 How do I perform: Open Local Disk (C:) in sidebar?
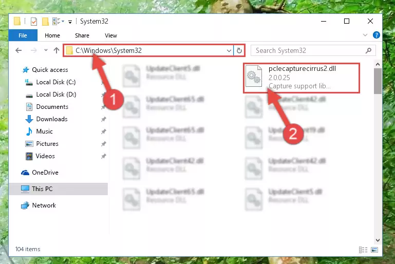click(x=56, y=82)
